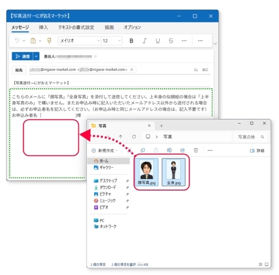279x275 pixels.
Task: Expand the send options arrow next to 送信
Action: [36, 56]
